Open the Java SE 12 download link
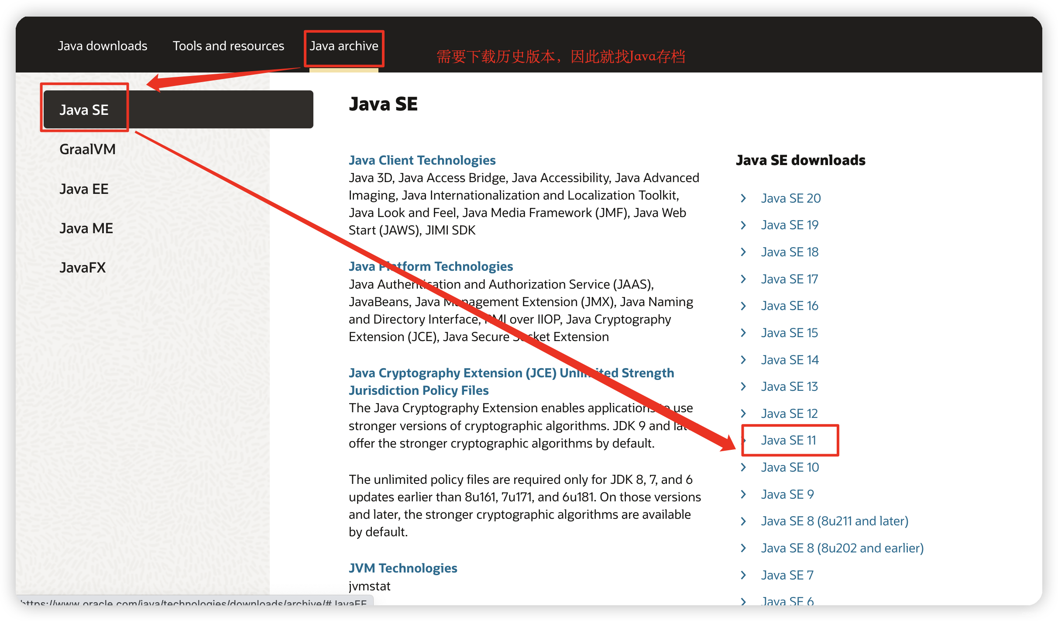 pyautogui.click(x=789, y=414)
